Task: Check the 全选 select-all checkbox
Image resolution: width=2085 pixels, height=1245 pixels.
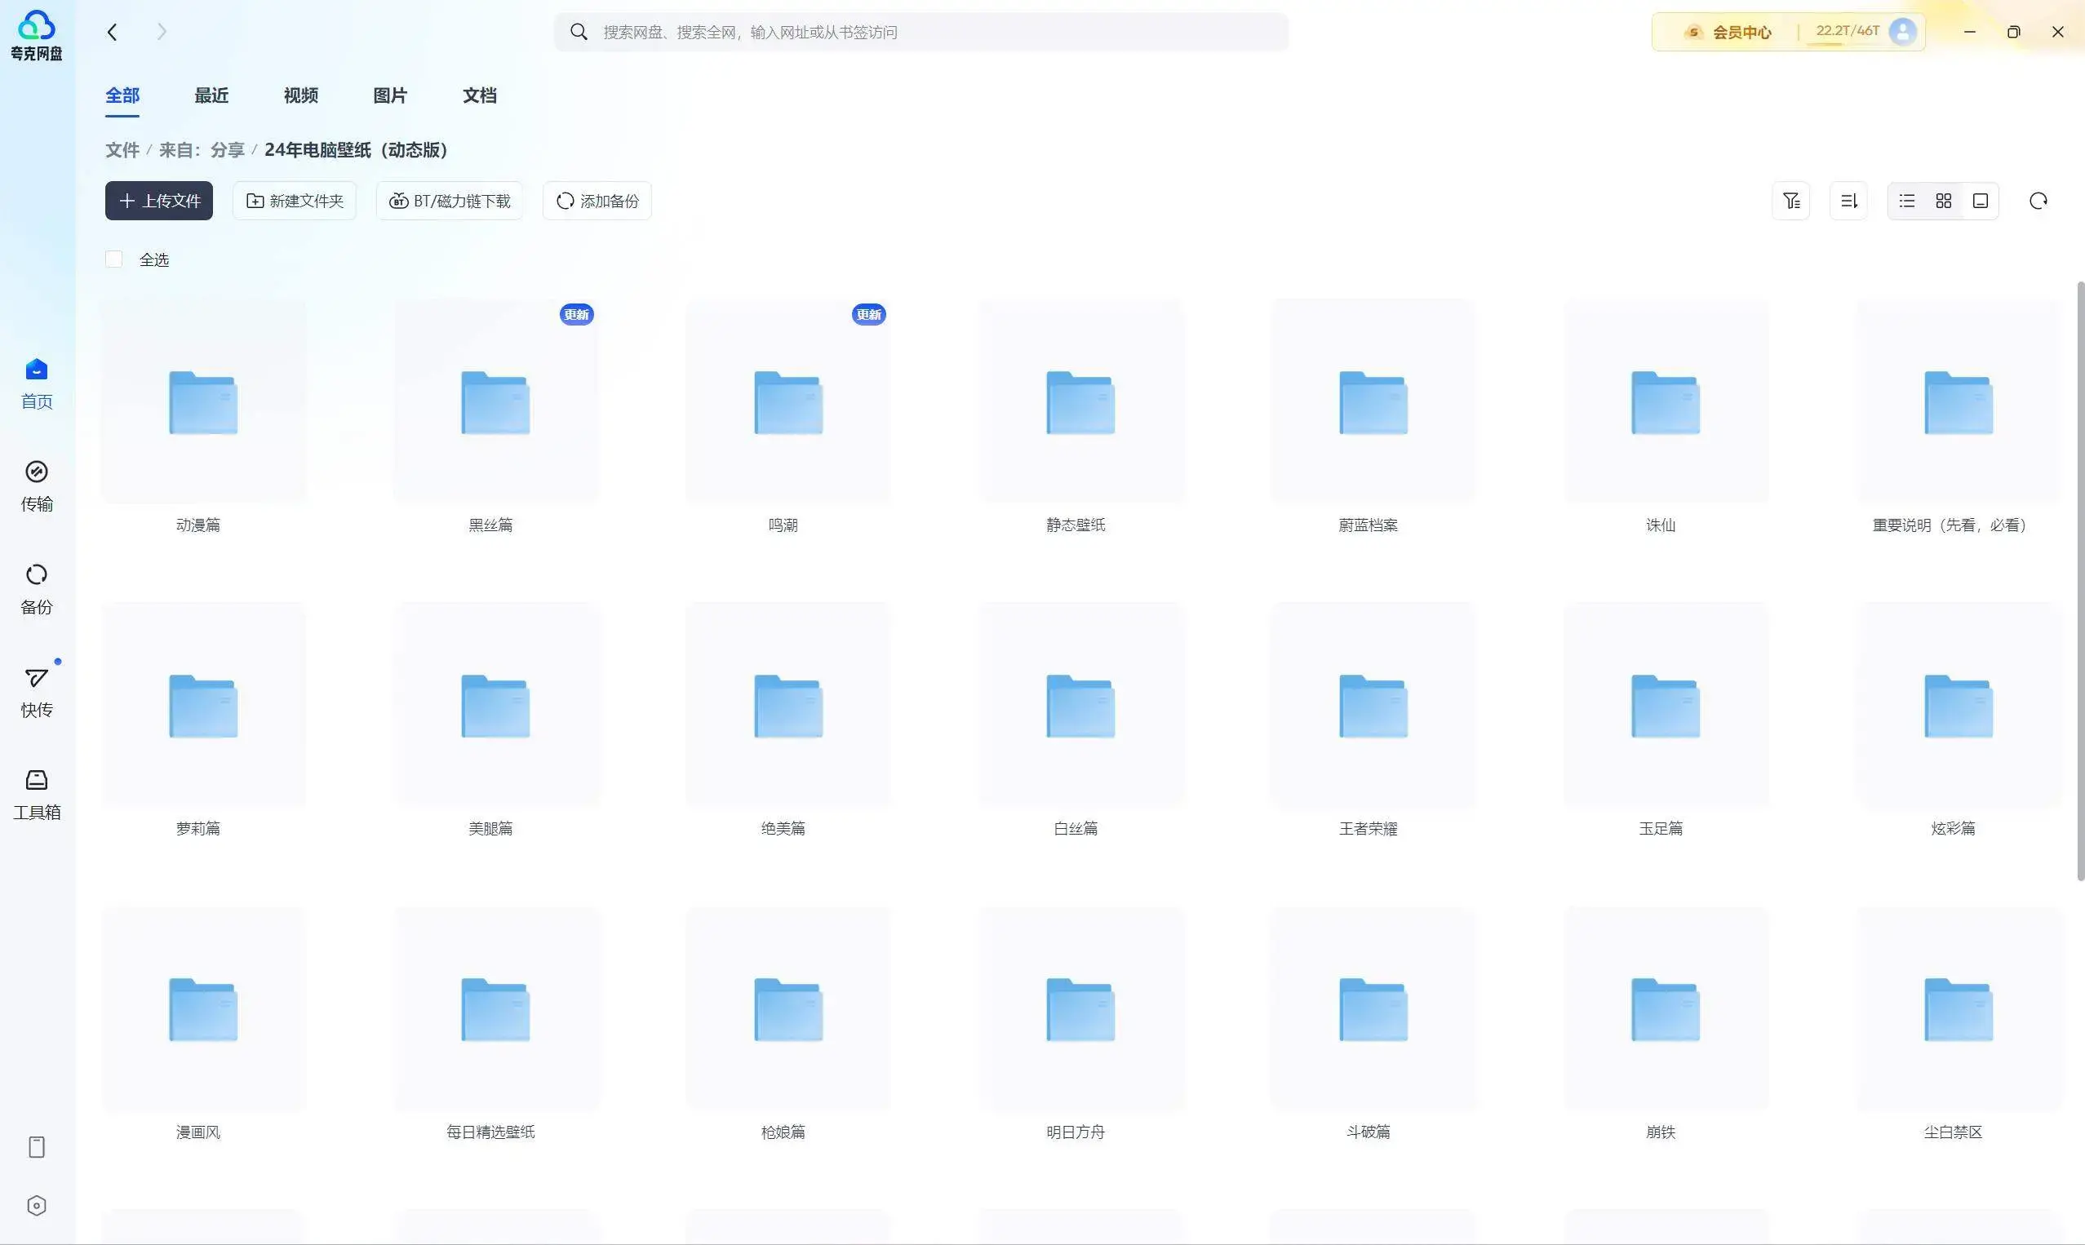Action: tap(114, 259)
